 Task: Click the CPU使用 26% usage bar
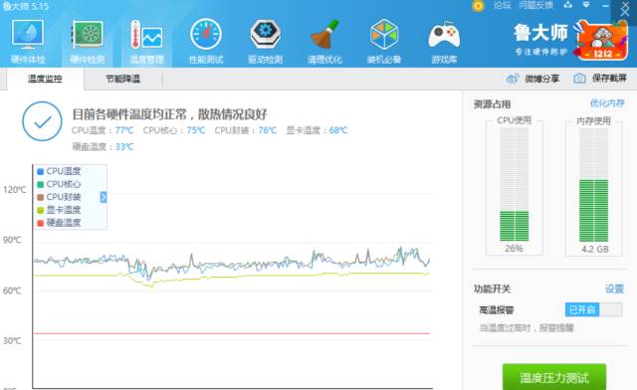click(515, 185)
